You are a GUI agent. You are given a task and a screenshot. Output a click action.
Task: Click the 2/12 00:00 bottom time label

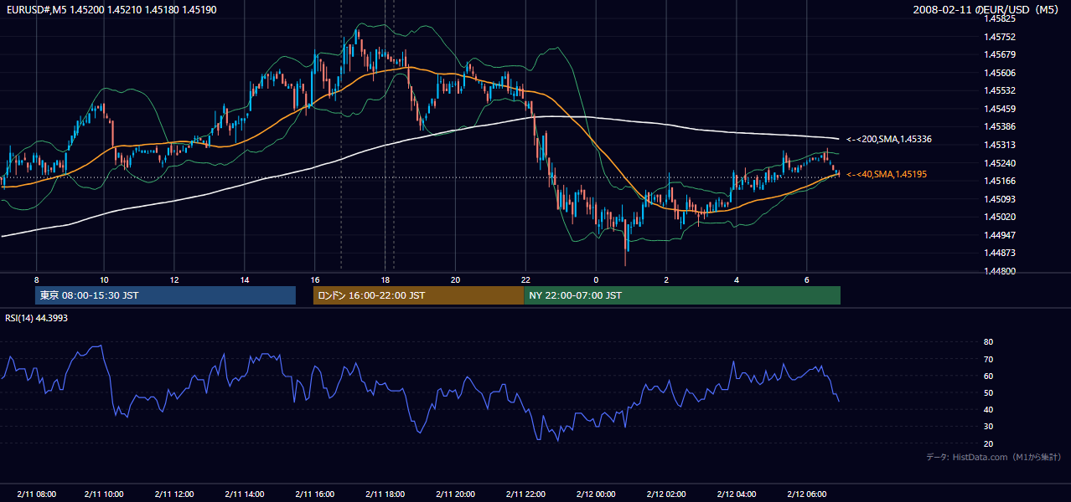pos(598,494)
